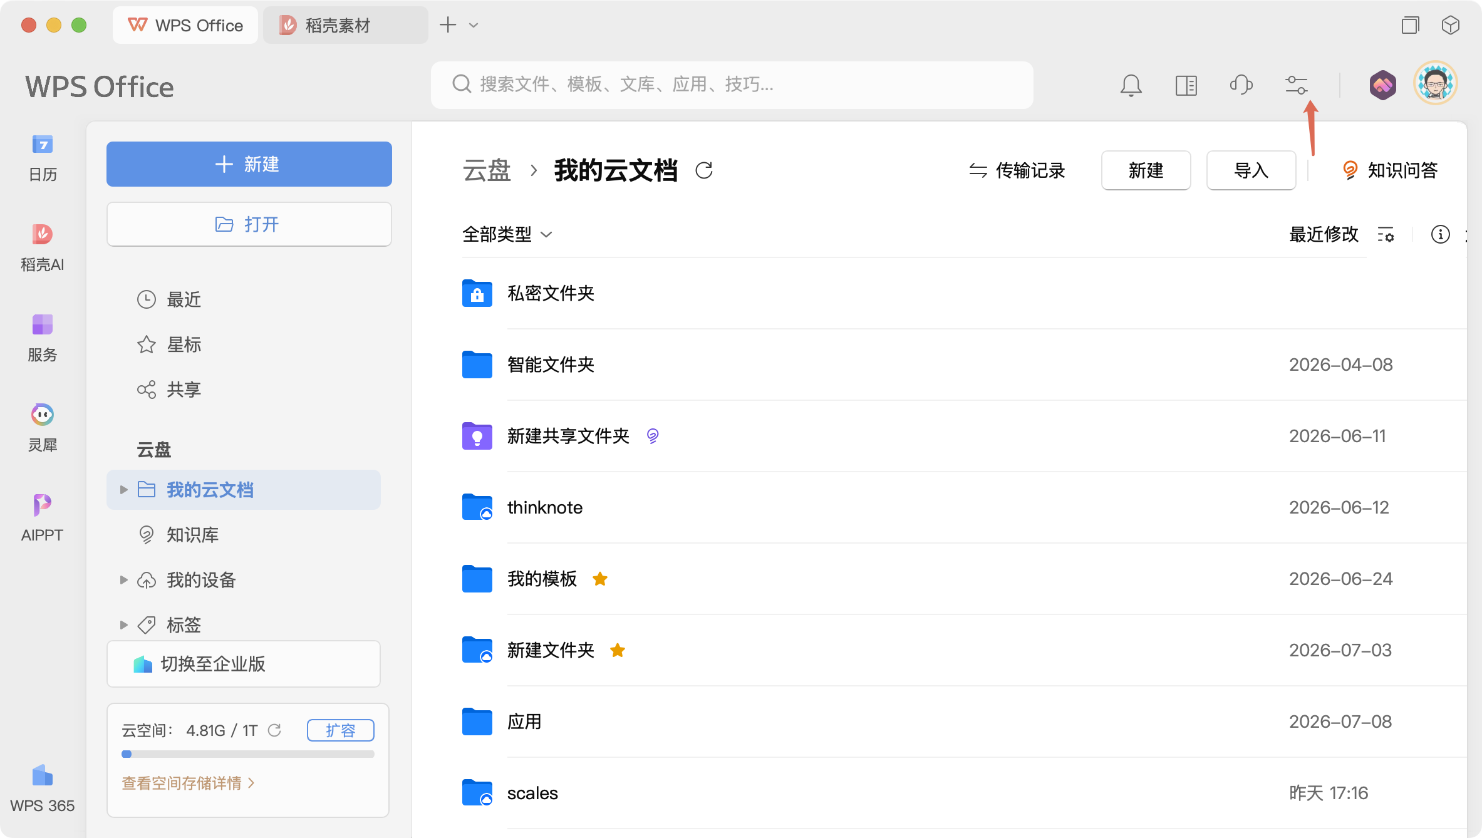The height and width of the screenshot is (838, 1482).
Task: Open the 灵犀 assistant icon
Action: pos(43,428)
